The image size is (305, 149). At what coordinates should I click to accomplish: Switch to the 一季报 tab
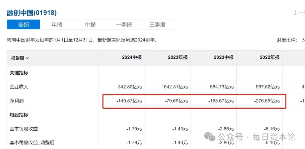124,25
